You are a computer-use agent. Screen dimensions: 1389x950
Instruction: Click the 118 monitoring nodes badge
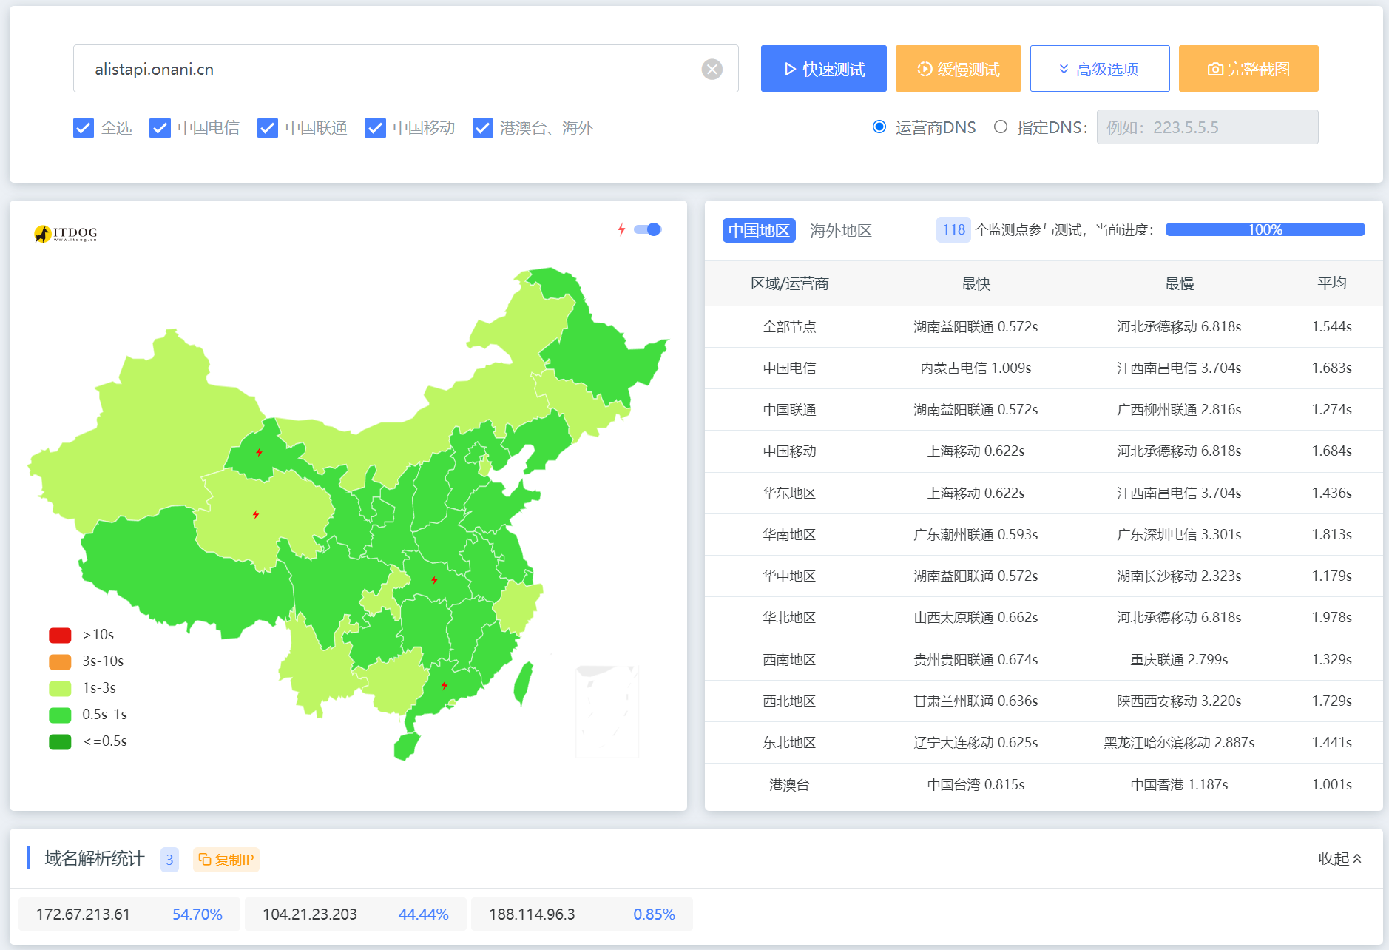(x=953, y=229)
